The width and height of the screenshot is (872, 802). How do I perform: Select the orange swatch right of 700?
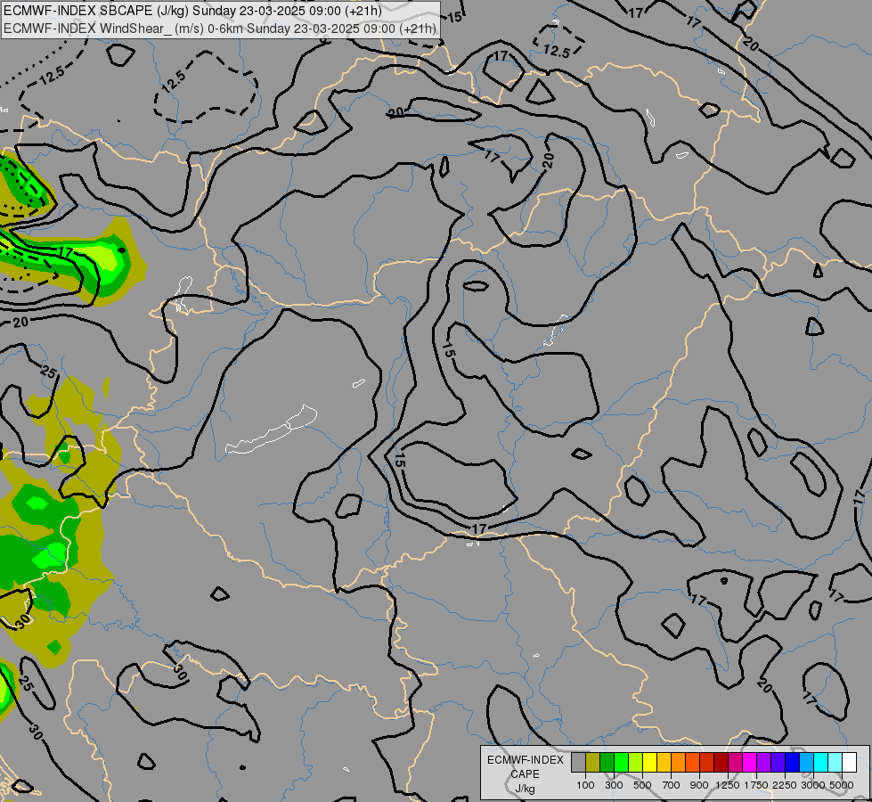pyautogui.click(x=679, y=762)
